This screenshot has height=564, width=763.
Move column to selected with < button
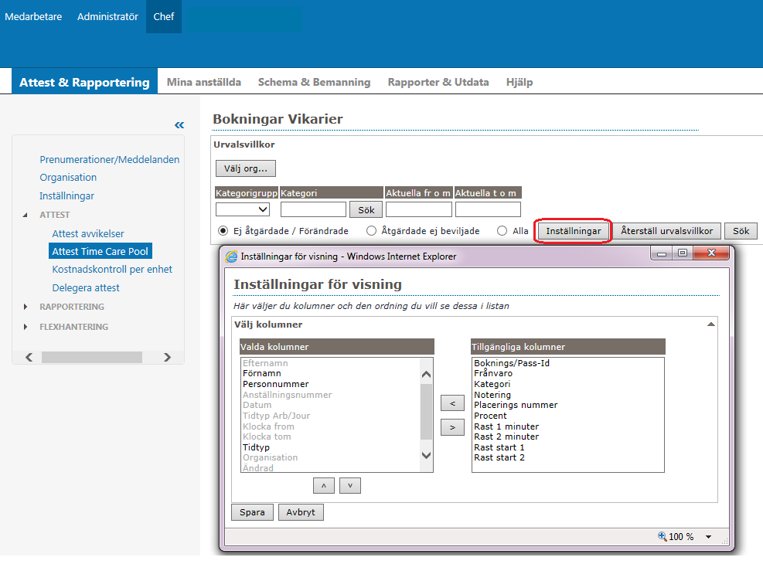(x=452, y=403)
